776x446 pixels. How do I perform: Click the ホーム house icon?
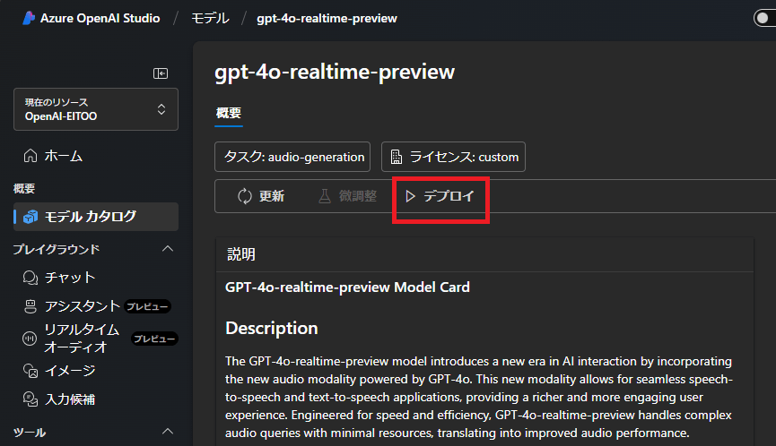[31, 156]
